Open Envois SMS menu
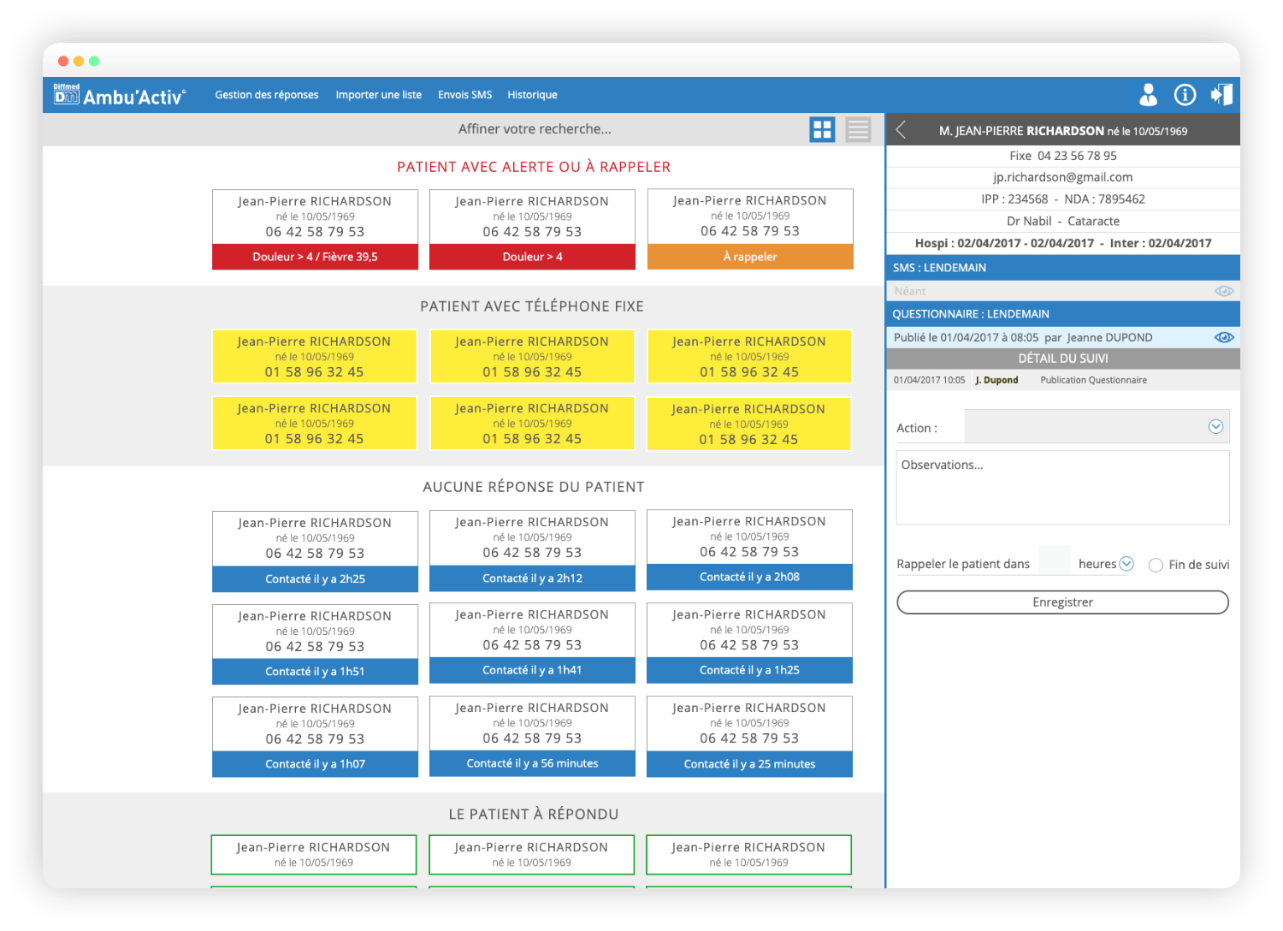 tap(464, 95)
